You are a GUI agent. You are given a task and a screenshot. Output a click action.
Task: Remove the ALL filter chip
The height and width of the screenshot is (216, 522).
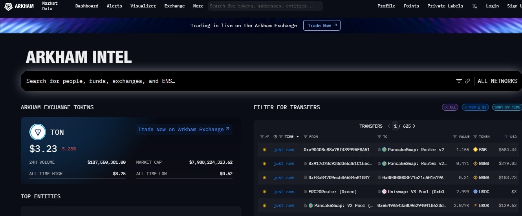(x=450, y=107)
